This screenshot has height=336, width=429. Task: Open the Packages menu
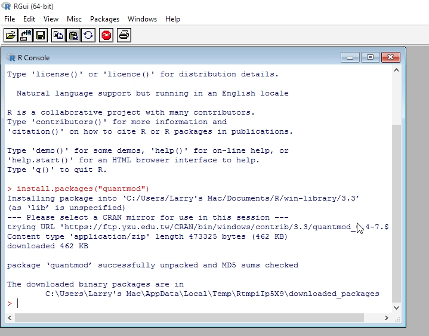coord(104,19)
